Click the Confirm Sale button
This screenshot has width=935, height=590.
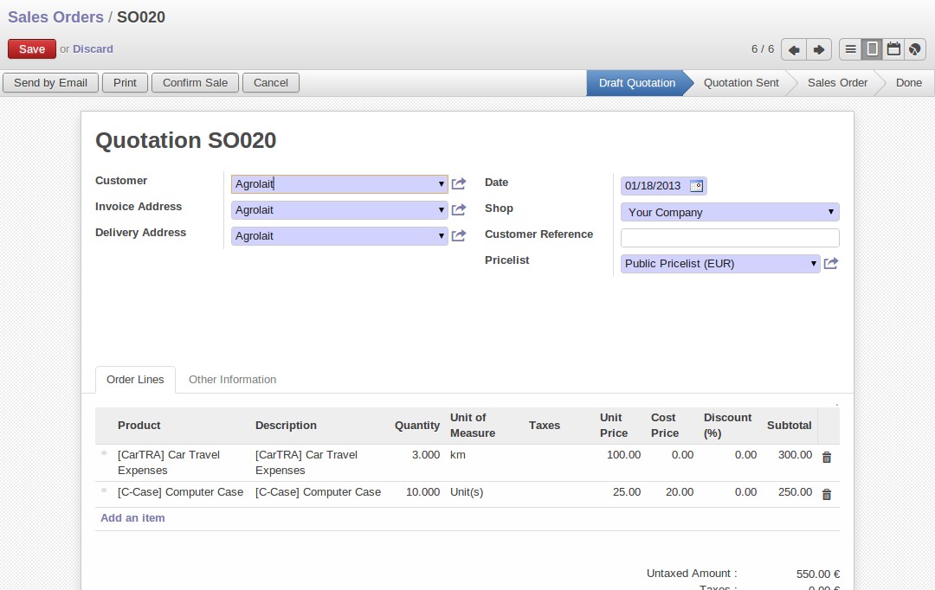point(195,83)
